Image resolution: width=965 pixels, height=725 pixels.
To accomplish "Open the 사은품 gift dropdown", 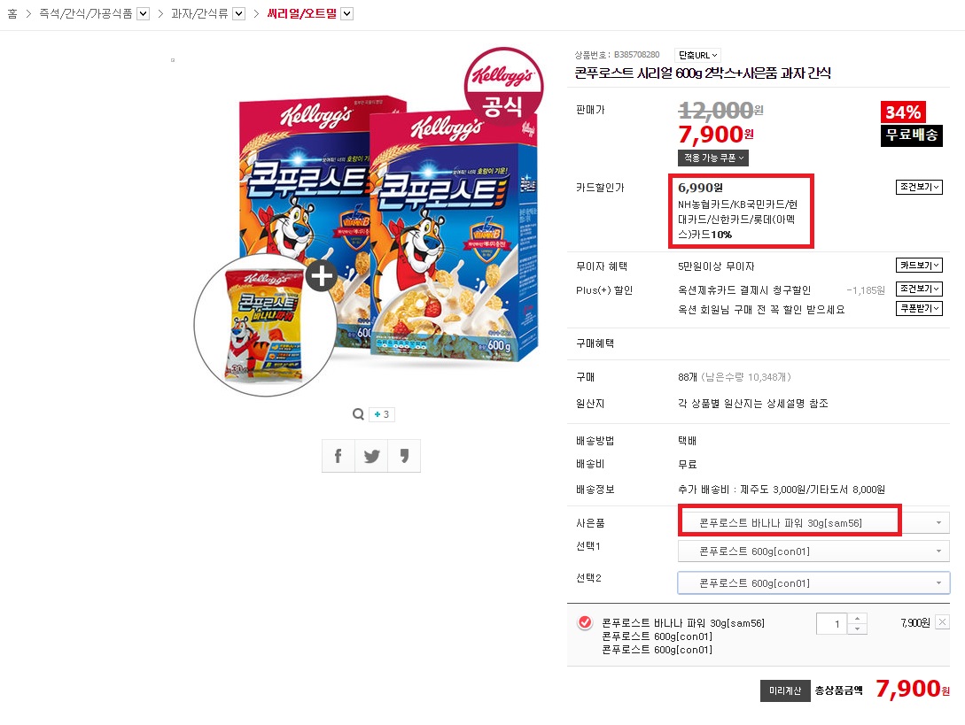I will (x=813, y=522).
